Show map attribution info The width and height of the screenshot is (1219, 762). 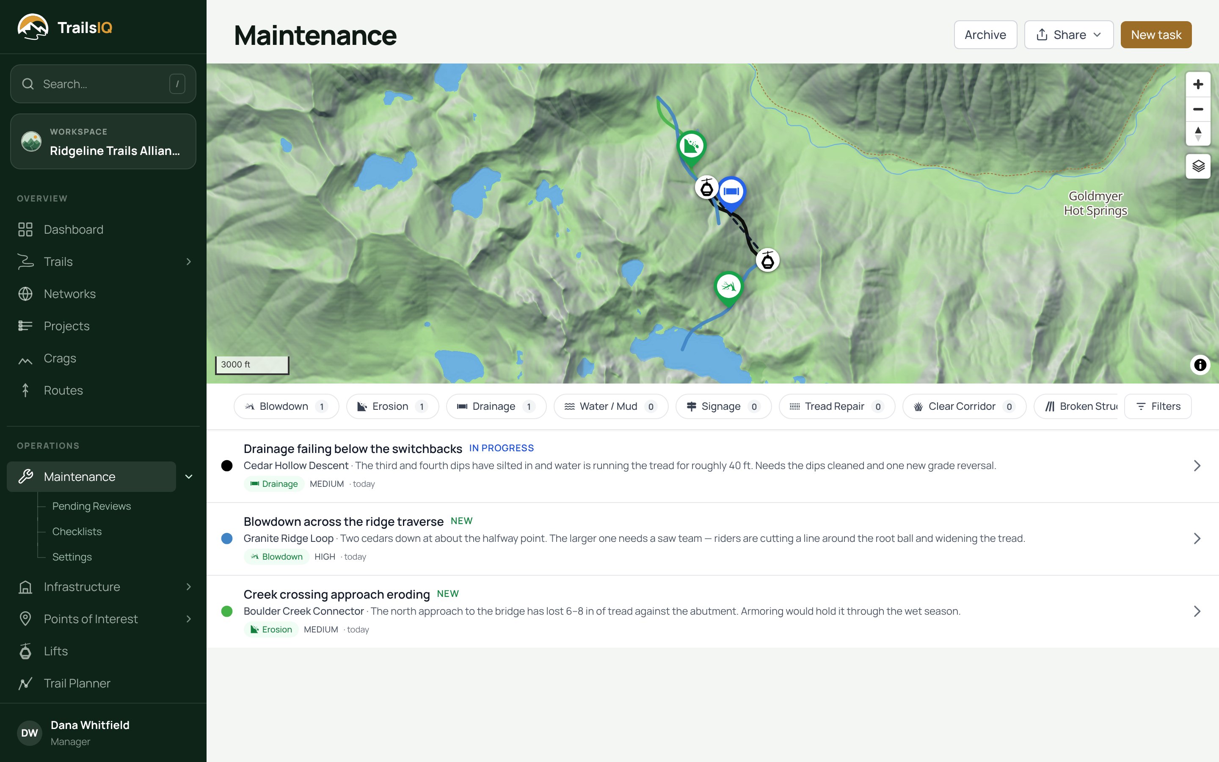(1200, 364)
